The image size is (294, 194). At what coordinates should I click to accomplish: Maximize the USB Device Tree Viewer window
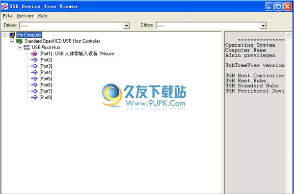point(278,7)
